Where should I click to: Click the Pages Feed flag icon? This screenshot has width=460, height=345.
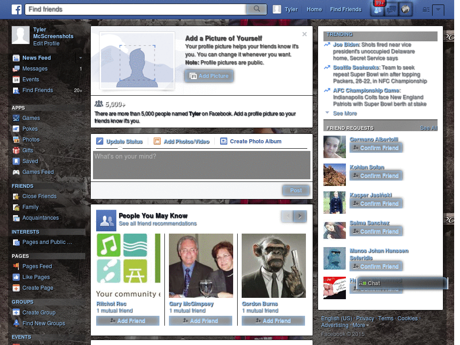click(16, 266)
